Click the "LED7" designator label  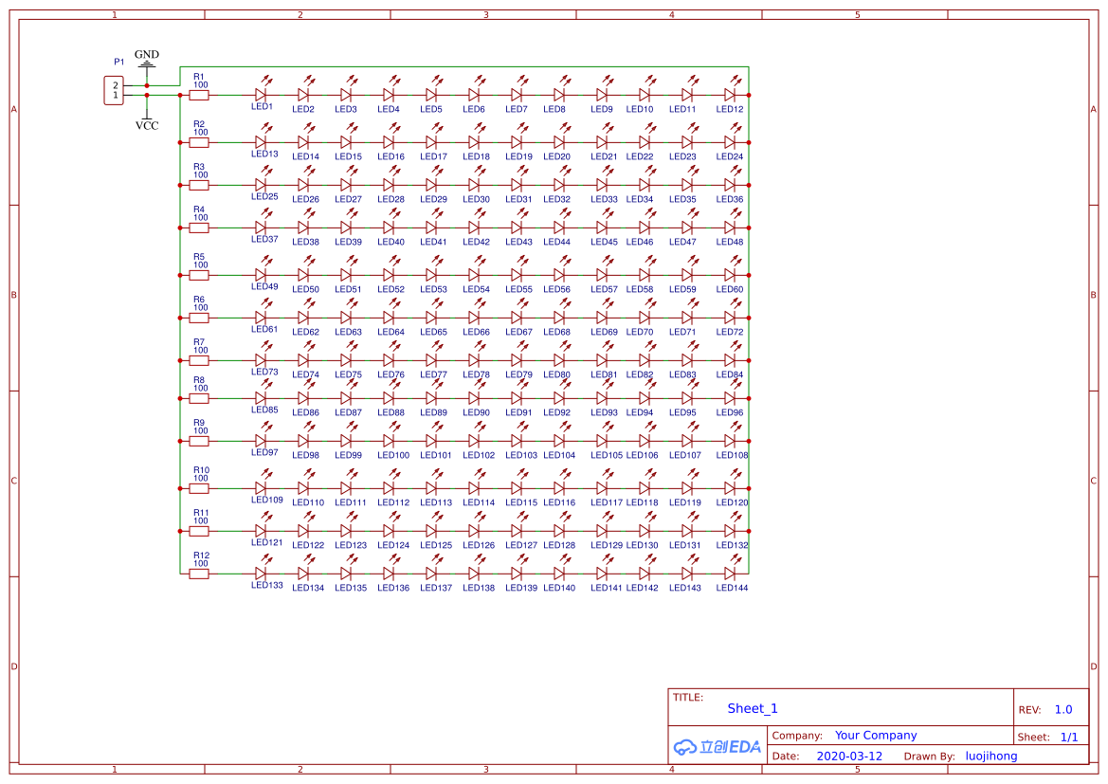[x=516, y=110]
